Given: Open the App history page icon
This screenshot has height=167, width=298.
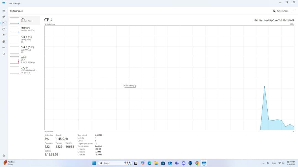Looking at the screenshot, I should coord(4,29).
